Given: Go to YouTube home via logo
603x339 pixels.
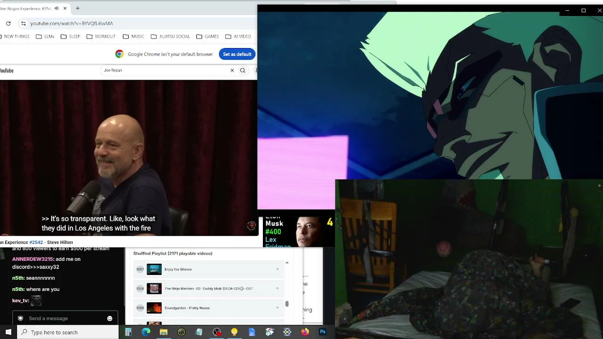Looking at the screenshot, I should click(x=7, y=71).
